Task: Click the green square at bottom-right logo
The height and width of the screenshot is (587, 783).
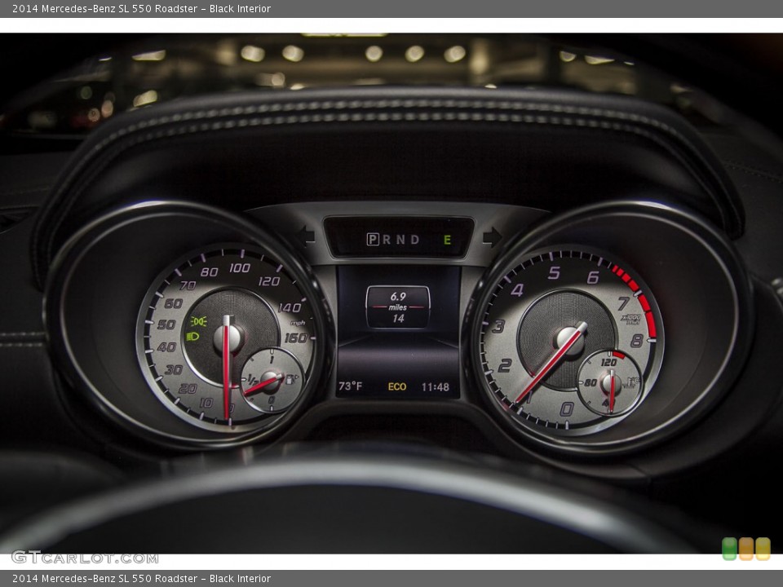Action: pyautogui.click(x=729, y=549)
